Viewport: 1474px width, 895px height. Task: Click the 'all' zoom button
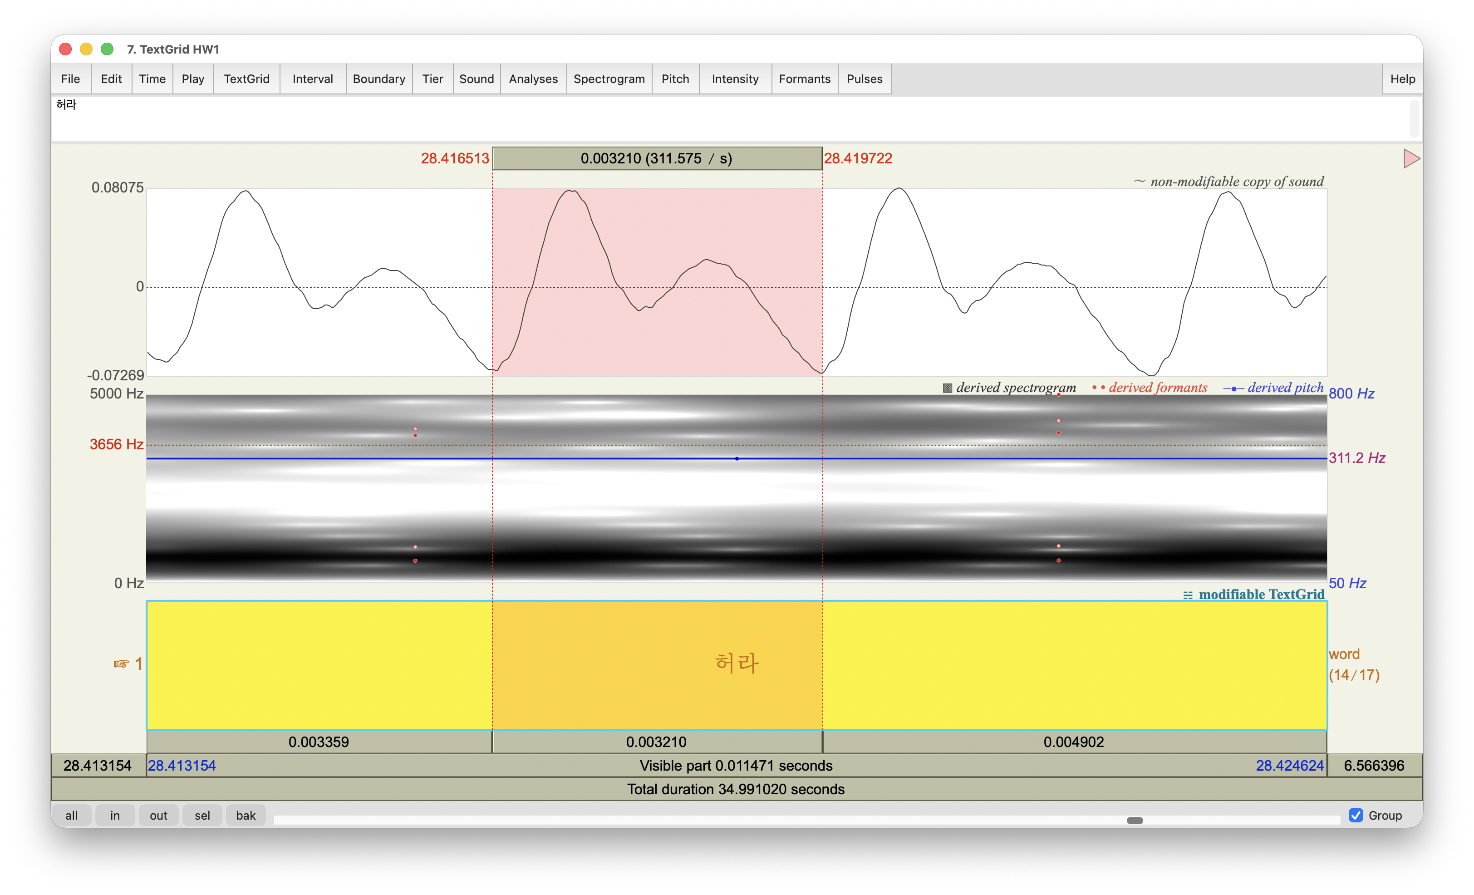click(x=71, y=816)
